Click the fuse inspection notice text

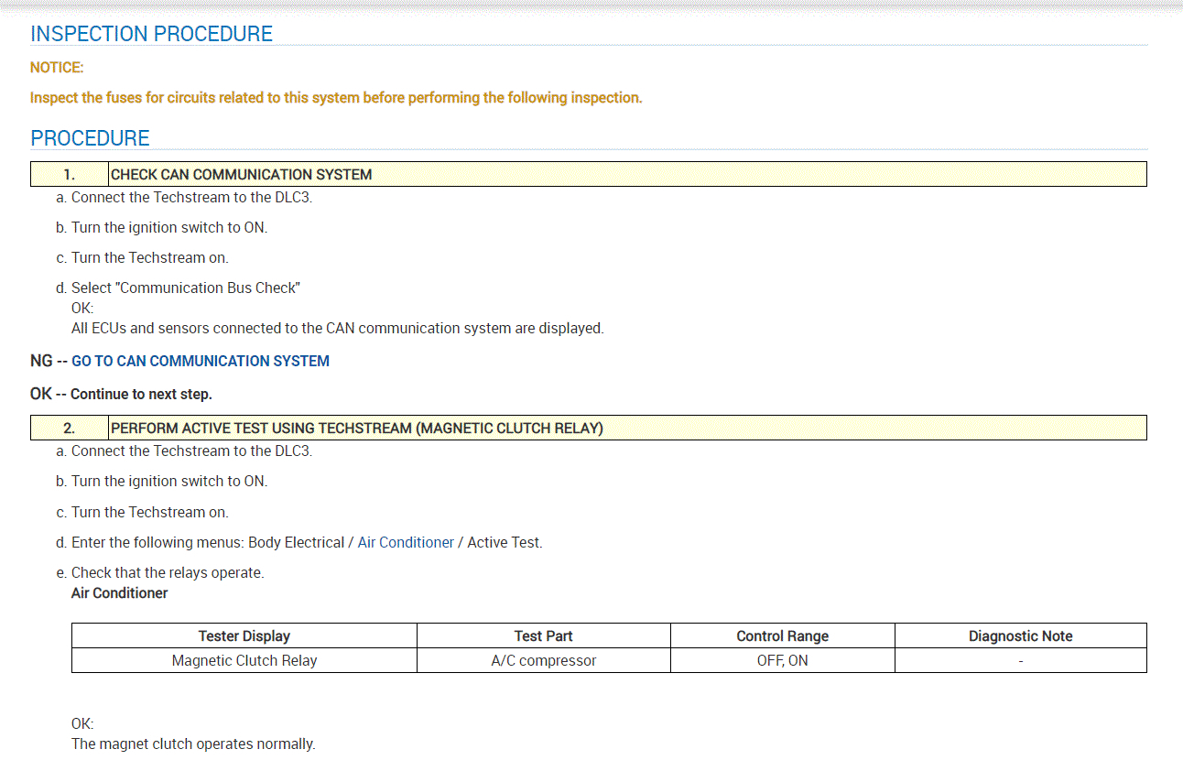(336, 98)
